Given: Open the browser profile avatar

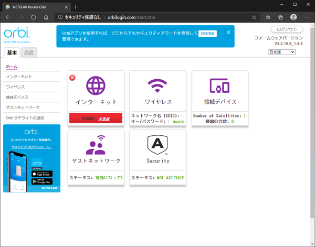Looking at the screenshot, I should click(293, 17).
